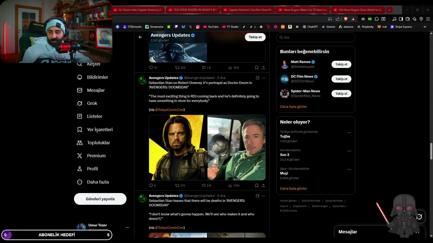This screenshot has width=433, height=243.
Task: Expand Daha fazla menu in sidebar
Action: (93, 182)
